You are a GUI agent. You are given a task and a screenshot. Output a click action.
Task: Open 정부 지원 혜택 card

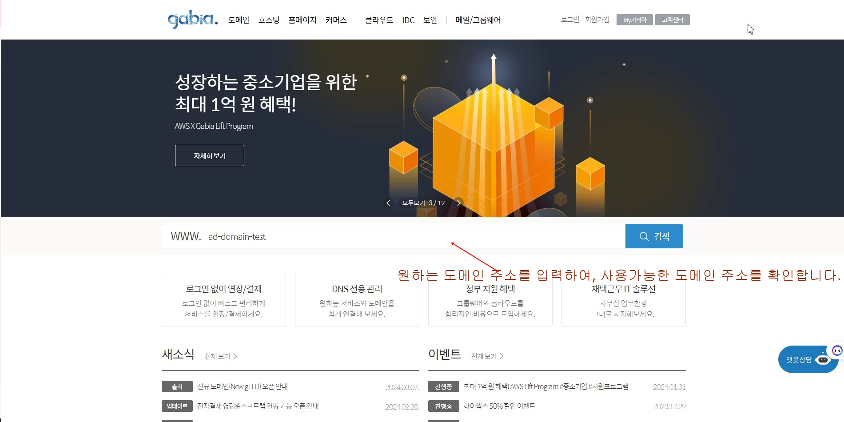click(x=490, y=300)
